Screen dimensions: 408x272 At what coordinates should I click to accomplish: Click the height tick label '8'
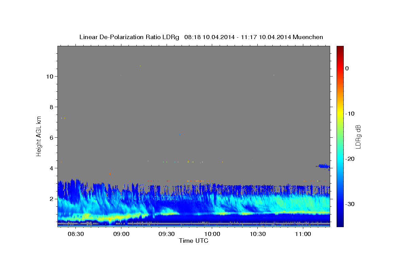coord(51,107)
